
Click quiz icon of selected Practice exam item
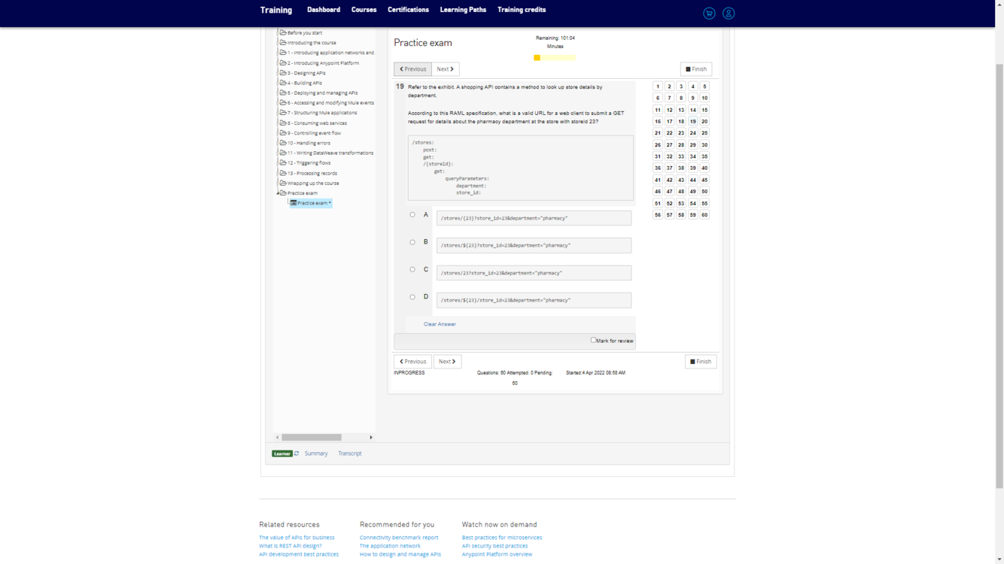tap(294, 203)
